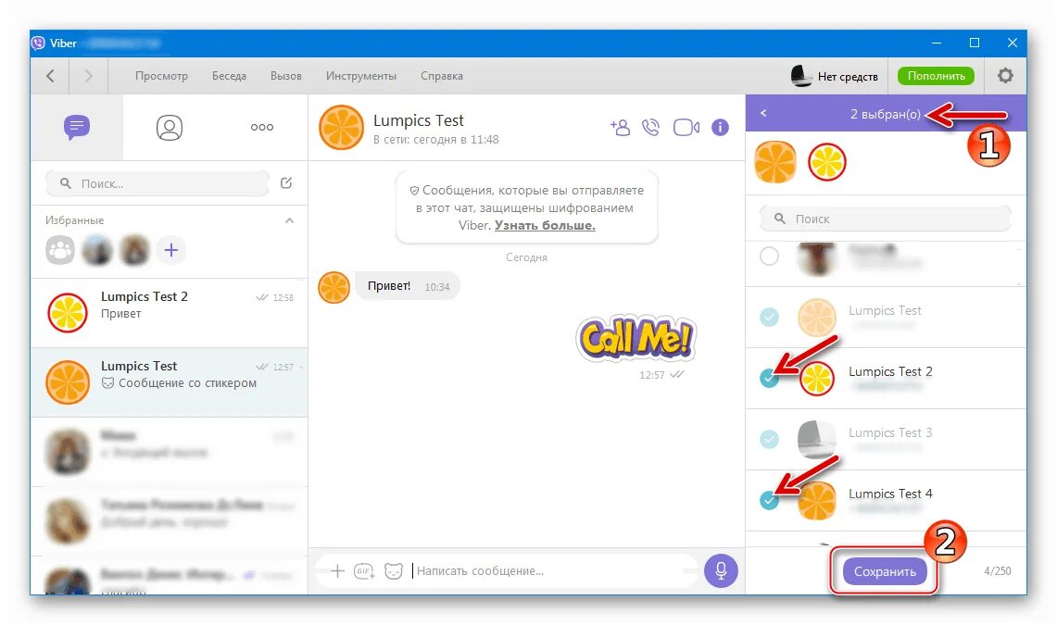Open settings gear icon
Viewport: 1057px width, 625px height.
coord(1005,75)
